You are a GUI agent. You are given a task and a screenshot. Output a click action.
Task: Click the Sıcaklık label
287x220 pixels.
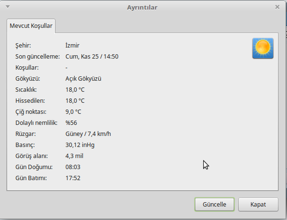tap(26, 90)
